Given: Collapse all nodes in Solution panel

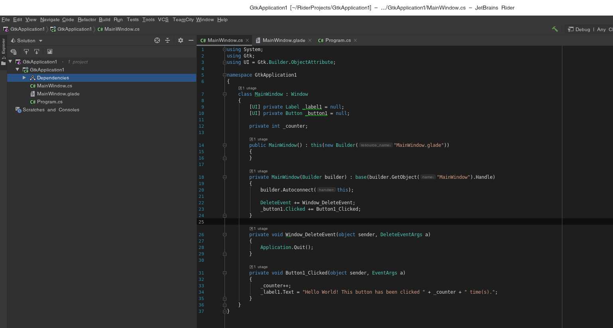Looking at the screenshot, I should 168,40.
